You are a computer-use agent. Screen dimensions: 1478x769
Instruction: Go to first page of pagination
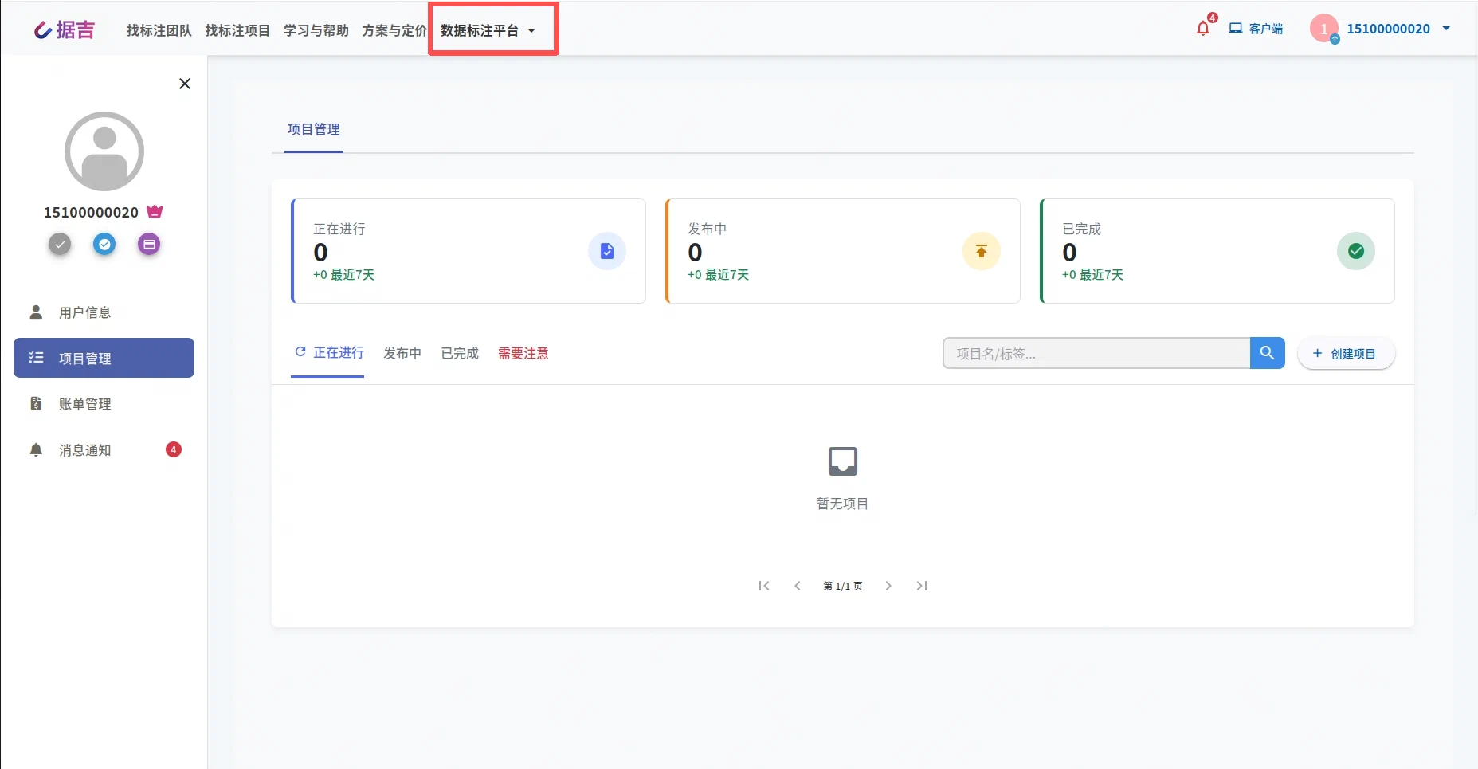[764, 586]
